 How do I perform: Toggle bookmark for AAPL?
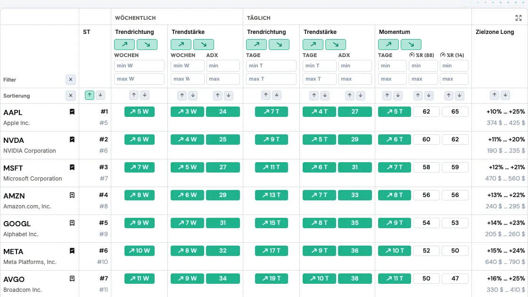[72, 112]
